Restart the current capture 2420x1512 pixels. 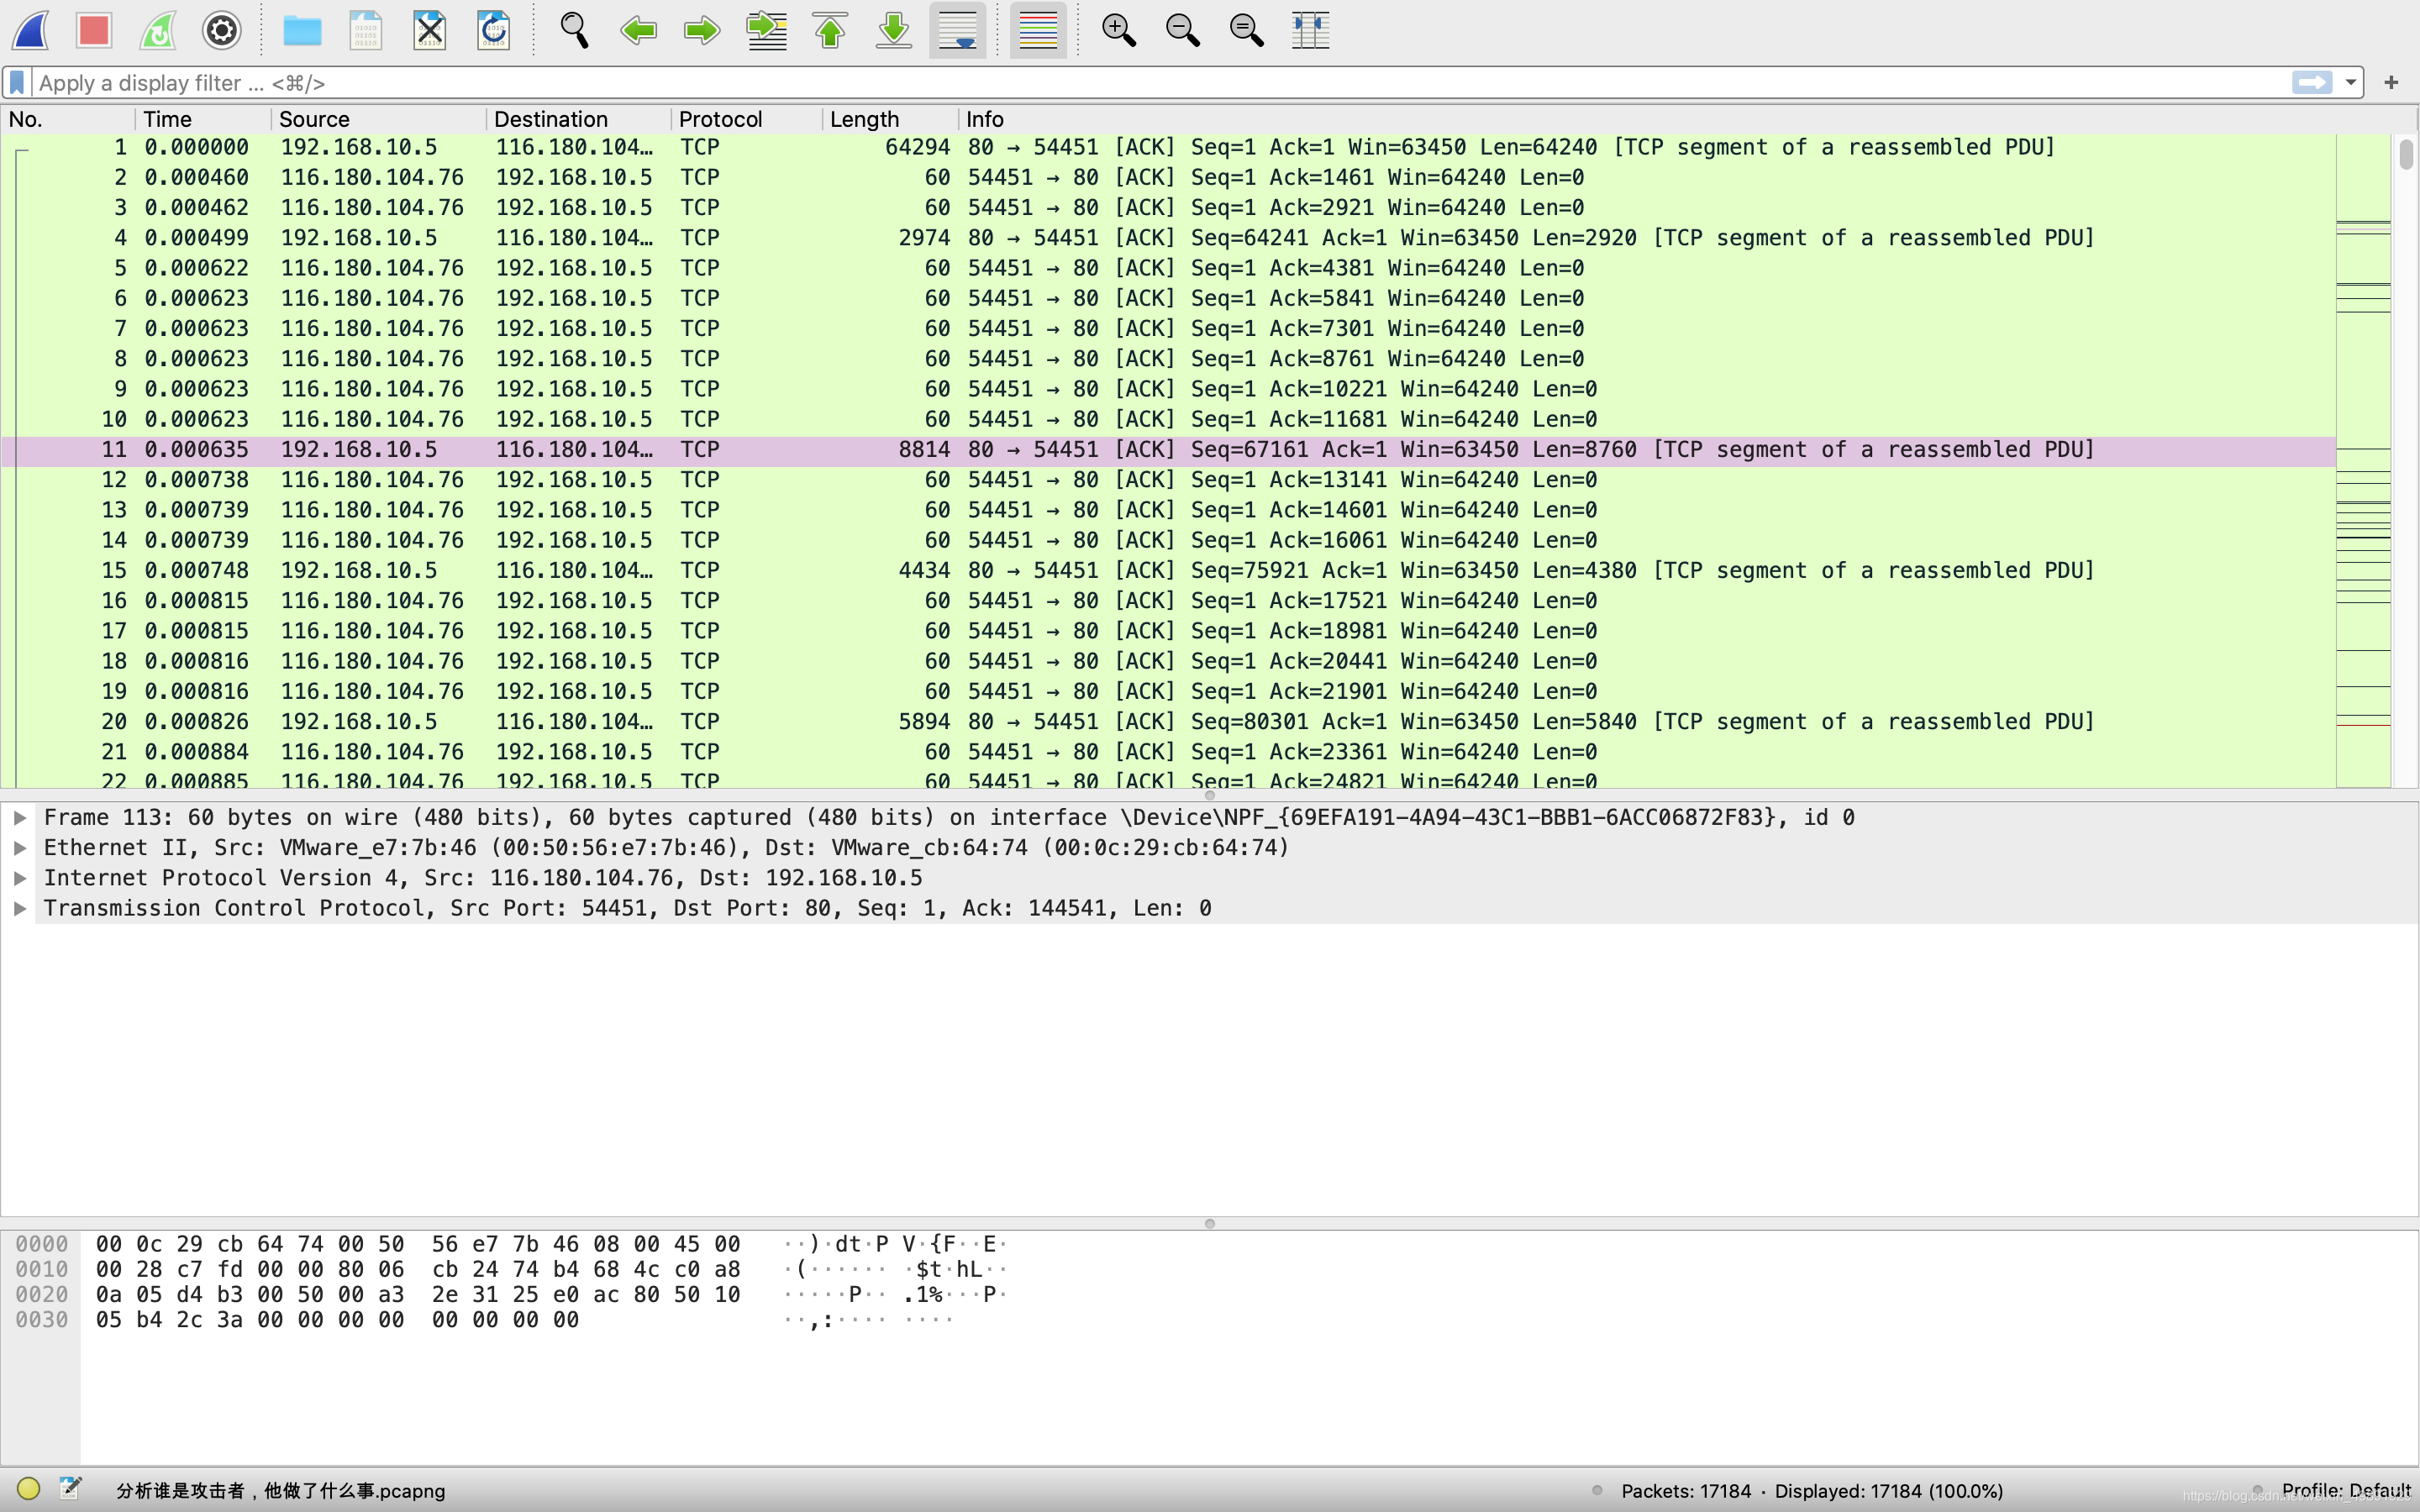pos(158,30)
